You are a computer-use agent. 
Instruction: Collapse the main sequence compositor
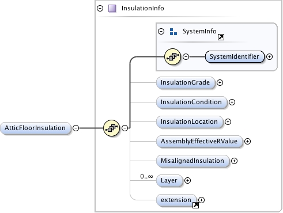click(x=125, y=128)
